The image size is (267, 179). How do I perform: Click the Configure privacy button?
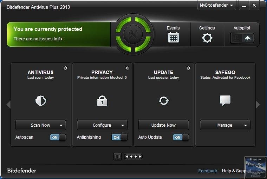102,125
